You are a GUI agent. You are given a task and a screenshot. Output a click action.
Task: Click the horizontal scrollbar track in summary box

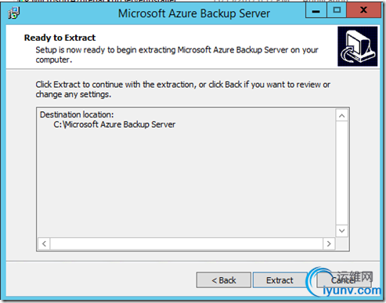pos(186,243)
